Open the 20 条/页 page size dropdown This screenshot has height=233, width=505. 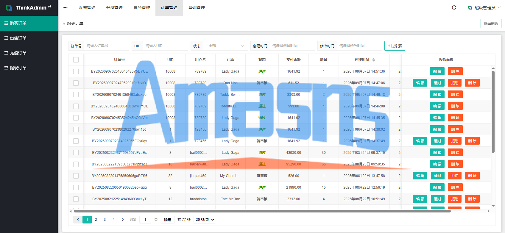tap(204, 220)
